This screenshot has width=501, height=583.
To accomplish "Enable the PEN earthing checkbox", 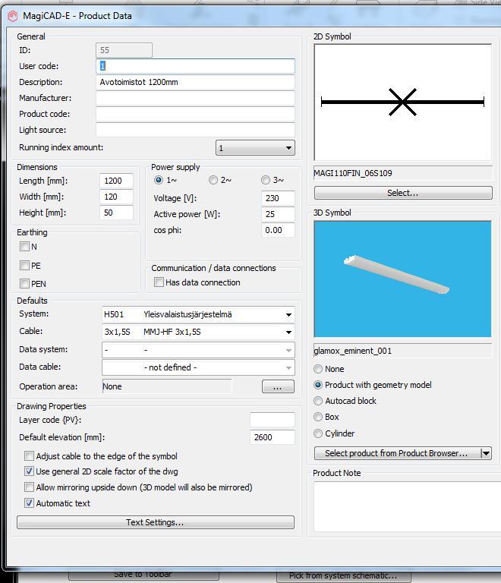I will coord(24,284).
